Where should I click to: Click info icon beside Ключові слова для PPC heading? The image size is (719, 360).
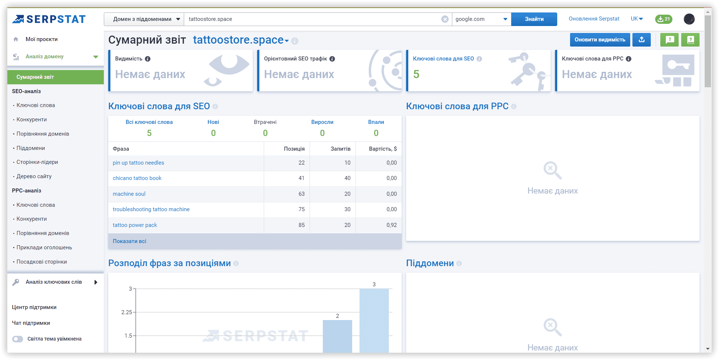tap(514, 107)
